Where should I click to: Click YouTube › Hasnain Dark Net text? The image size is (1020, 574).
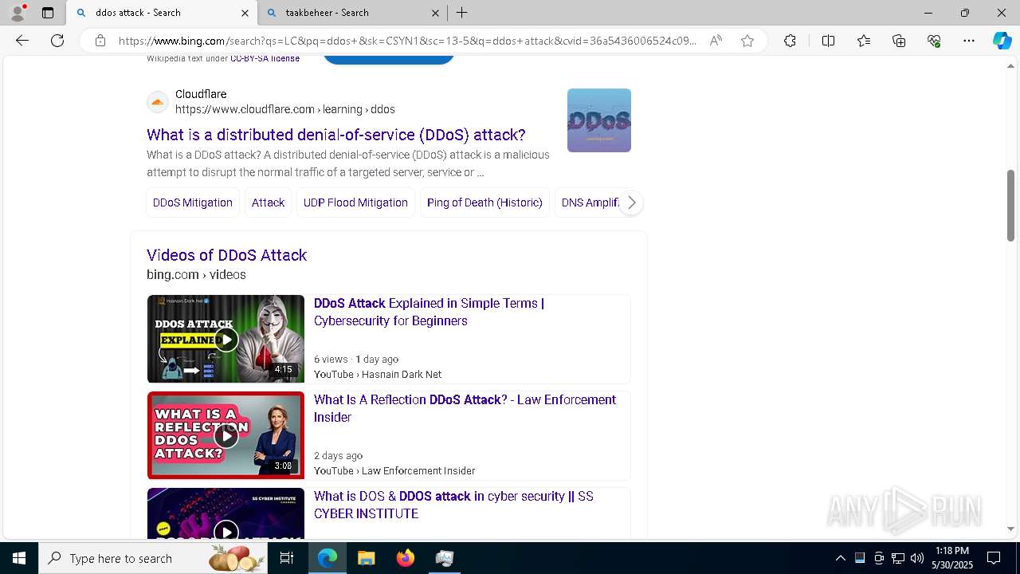pyautogui.click(x=378, y=374)
